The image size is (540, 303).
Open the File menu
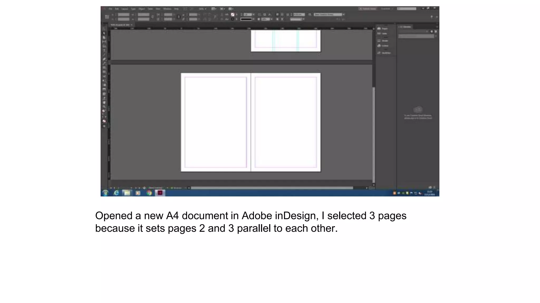tap(110, 9)
